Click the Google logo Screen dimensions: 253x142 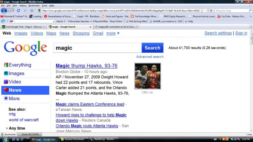25,48
